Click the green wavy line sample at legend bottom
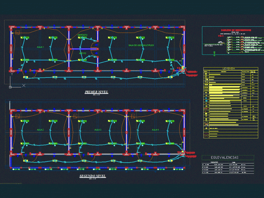 point(209,131)
